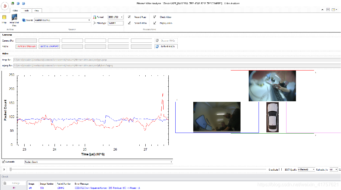341x190 pixels.
Task: Click the Format icon
Action: (95, 17)
